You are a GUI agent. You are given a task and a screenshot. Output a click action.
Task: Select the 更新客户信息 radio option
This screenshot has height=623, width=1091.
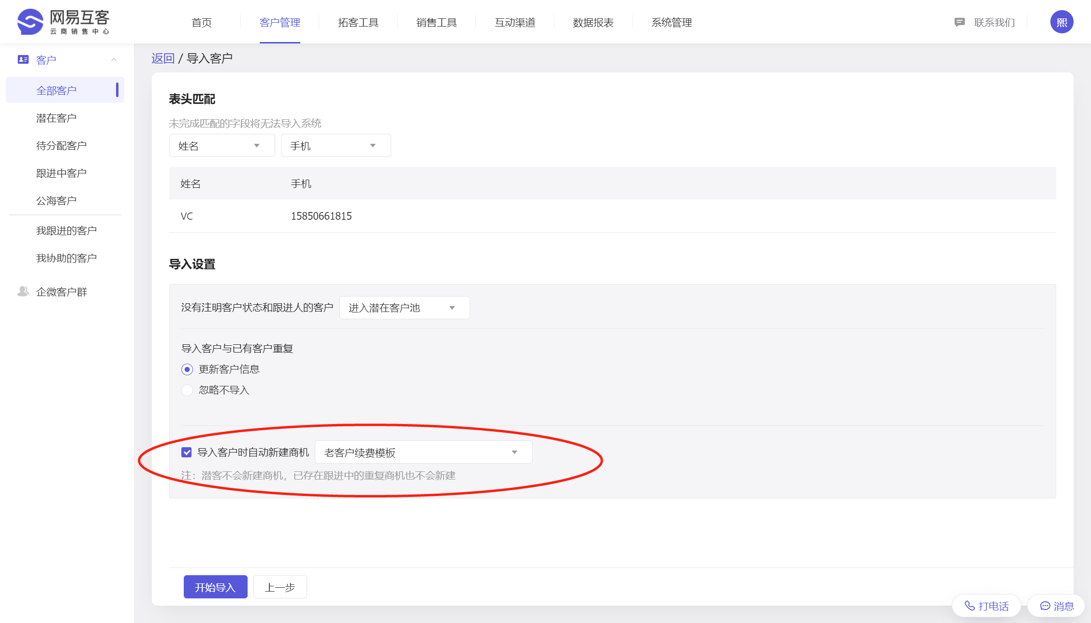click(187, 369)
